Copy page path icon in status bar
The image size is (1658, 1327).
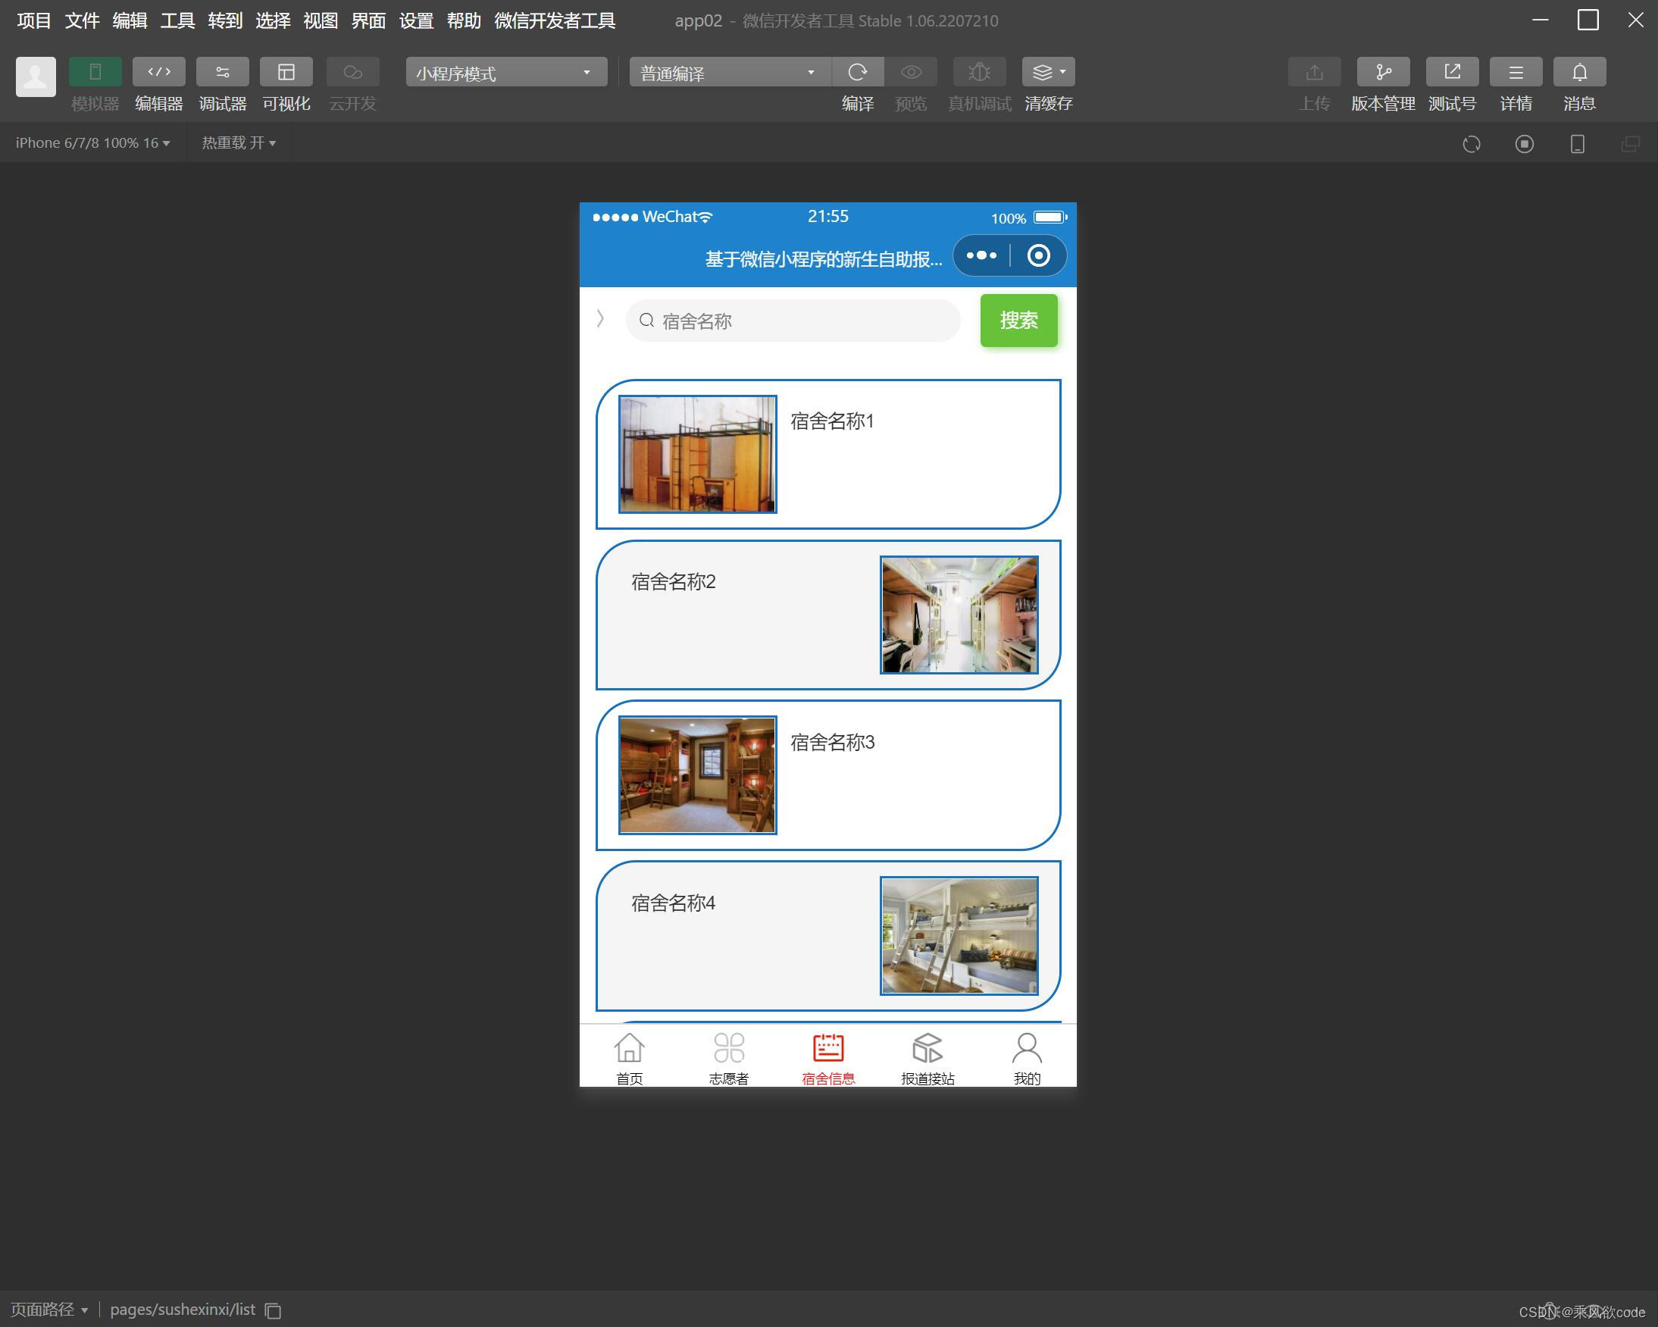click(273, 1310)
